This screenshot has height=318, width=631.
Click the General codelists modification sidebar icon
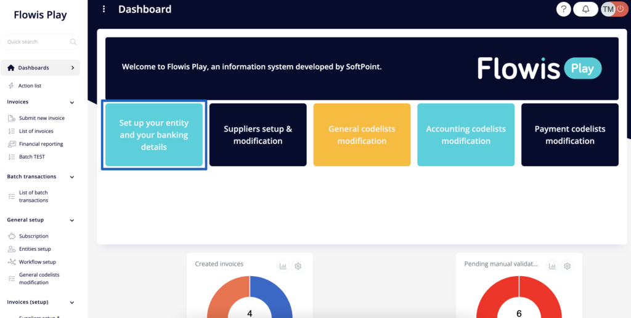(12, 278)
